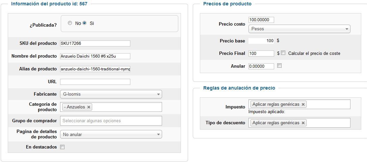
Task: Expand the Pesos currency dropdown
Action: pos(299,29)
